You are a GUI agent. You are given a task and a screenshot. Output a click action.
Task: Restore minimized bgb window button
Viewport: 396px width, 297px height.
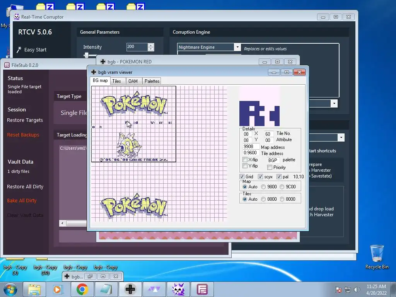tap(90, 276)
